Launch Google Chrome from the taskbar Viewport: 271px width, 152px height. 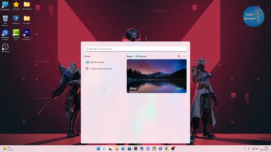point(166,149)
